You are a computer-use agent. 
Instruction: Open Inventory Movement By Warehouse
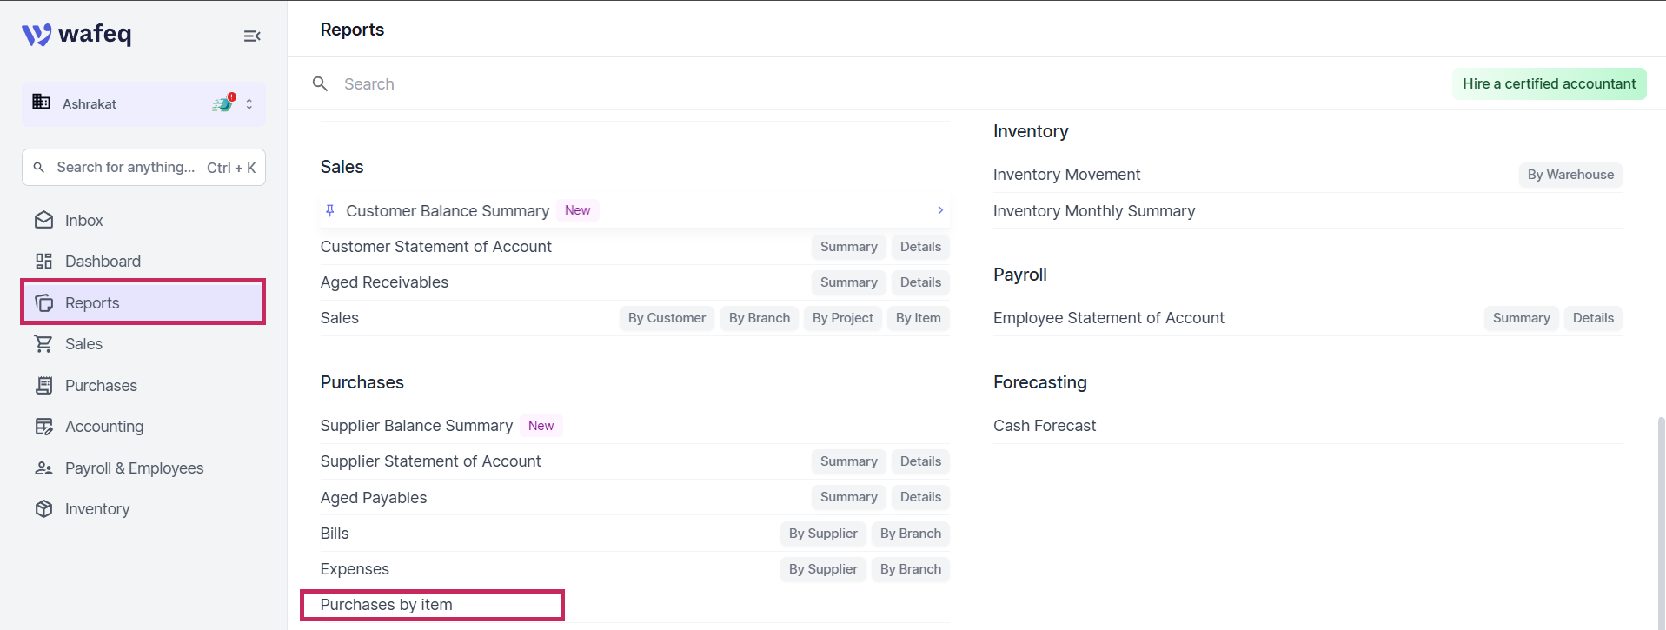tap(1570, 175)
